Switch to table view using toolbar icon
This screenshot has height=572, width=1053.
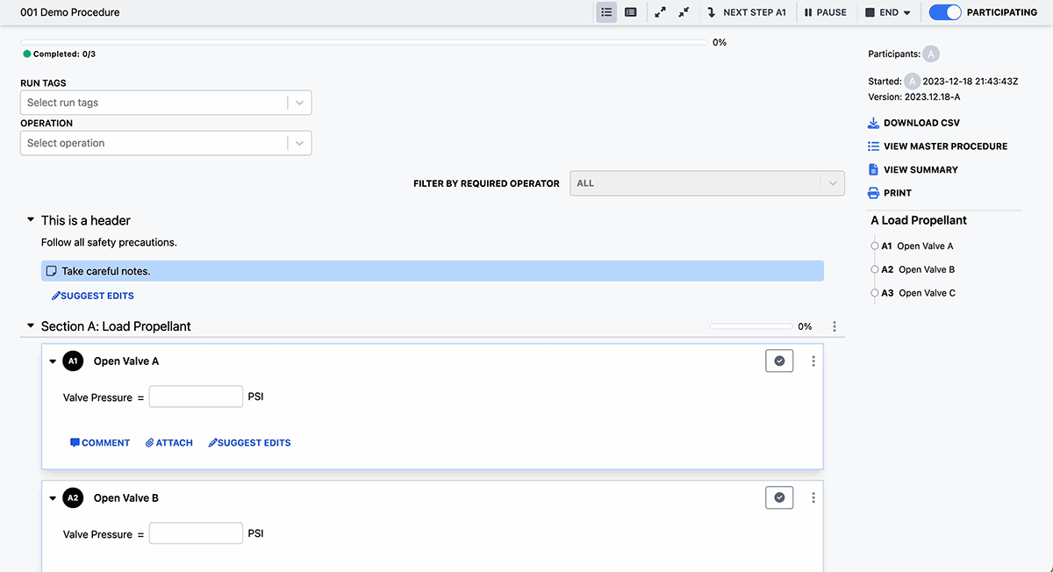[630, 12]
